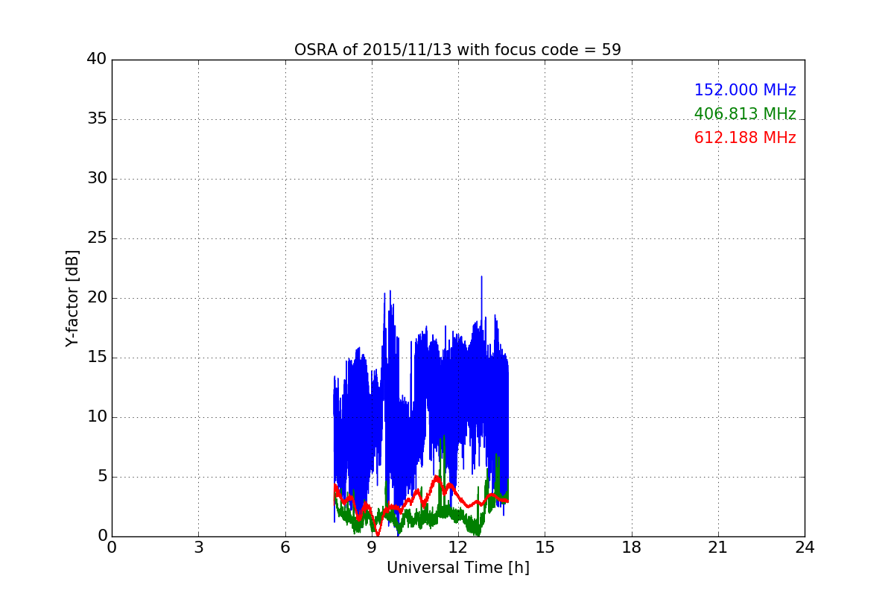Click the x-axis tick label '21'
The width and height of the screenshot is (894, 596).
(x=718, y=548)
